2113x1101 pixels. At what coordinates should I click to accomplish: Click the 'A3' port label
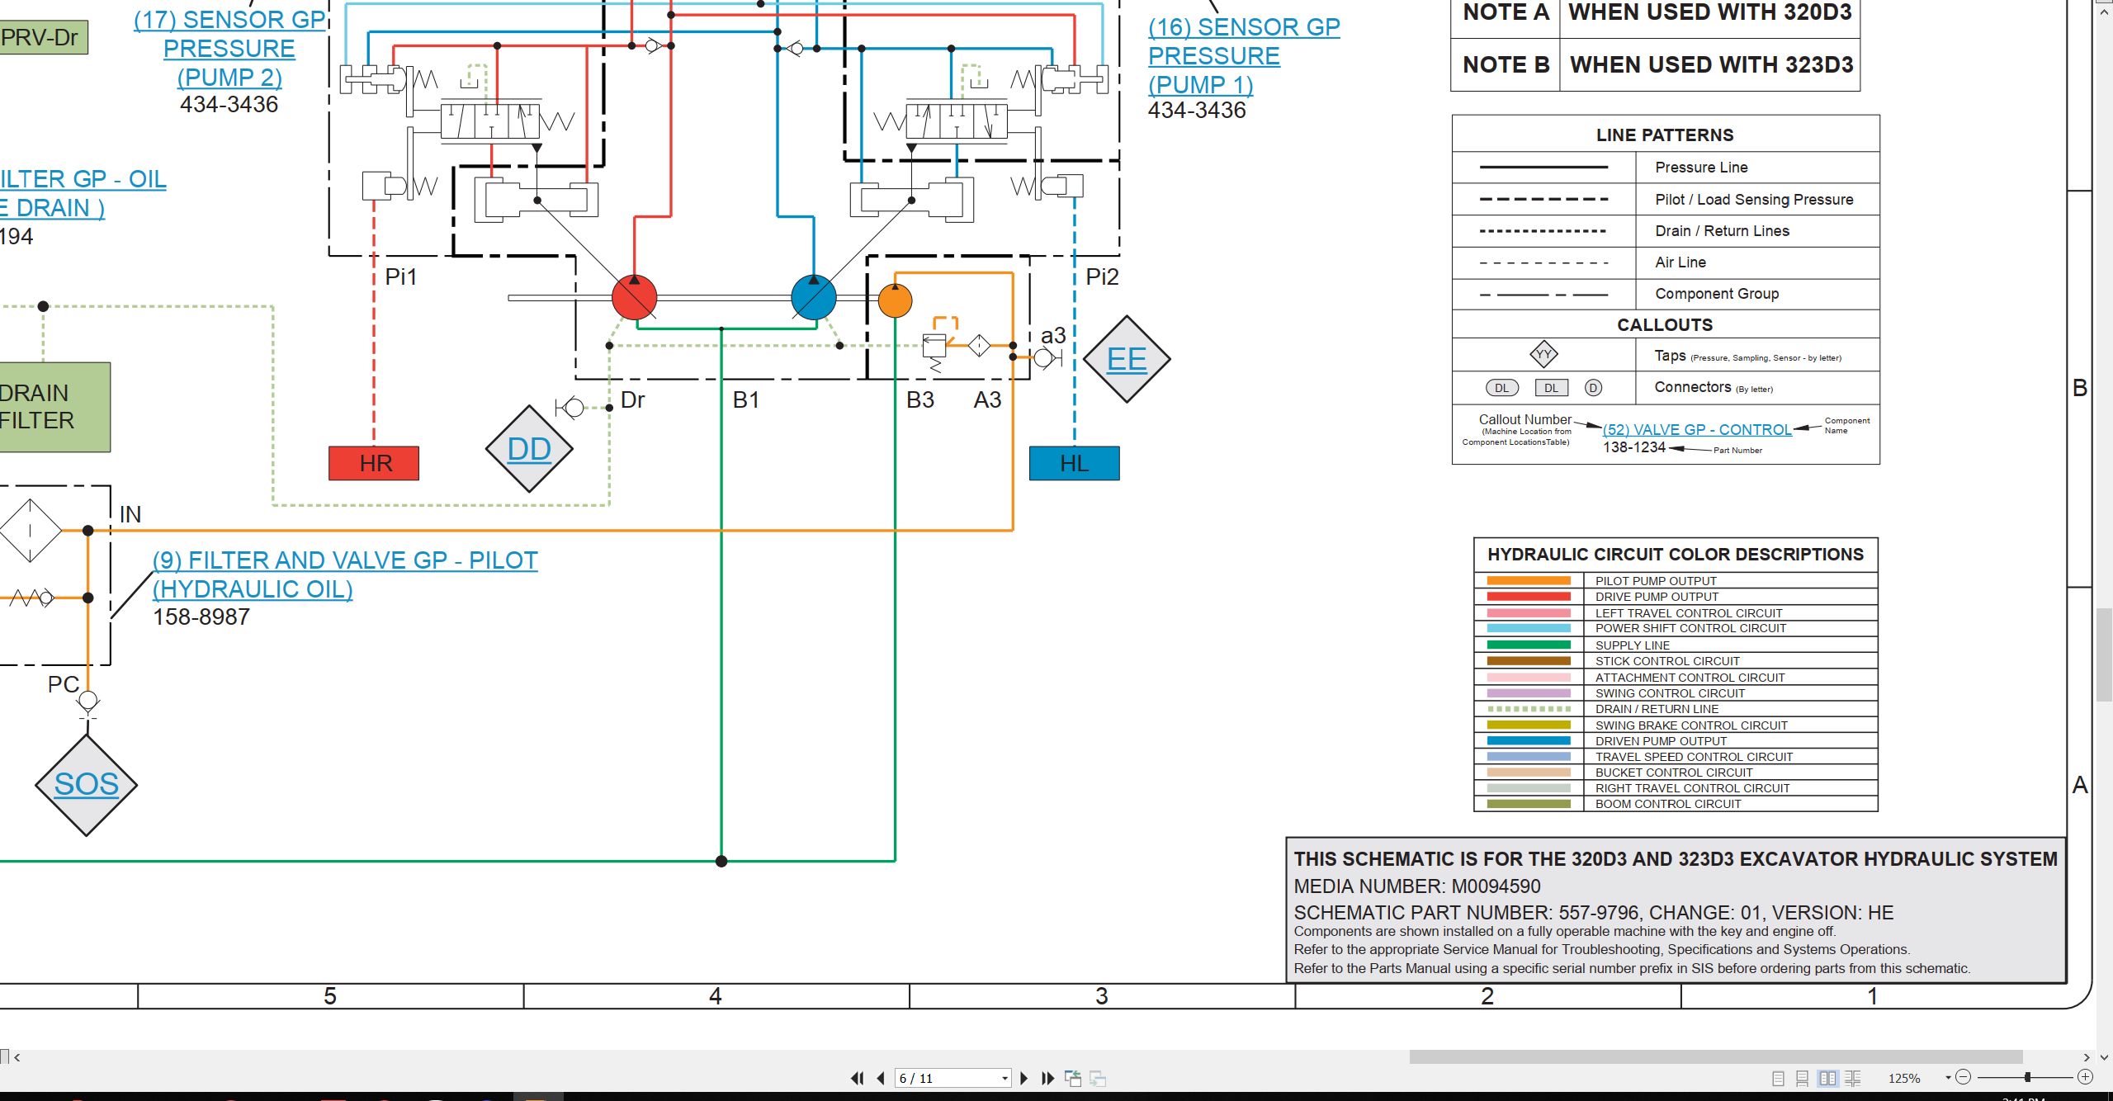[x=987, y=399]
